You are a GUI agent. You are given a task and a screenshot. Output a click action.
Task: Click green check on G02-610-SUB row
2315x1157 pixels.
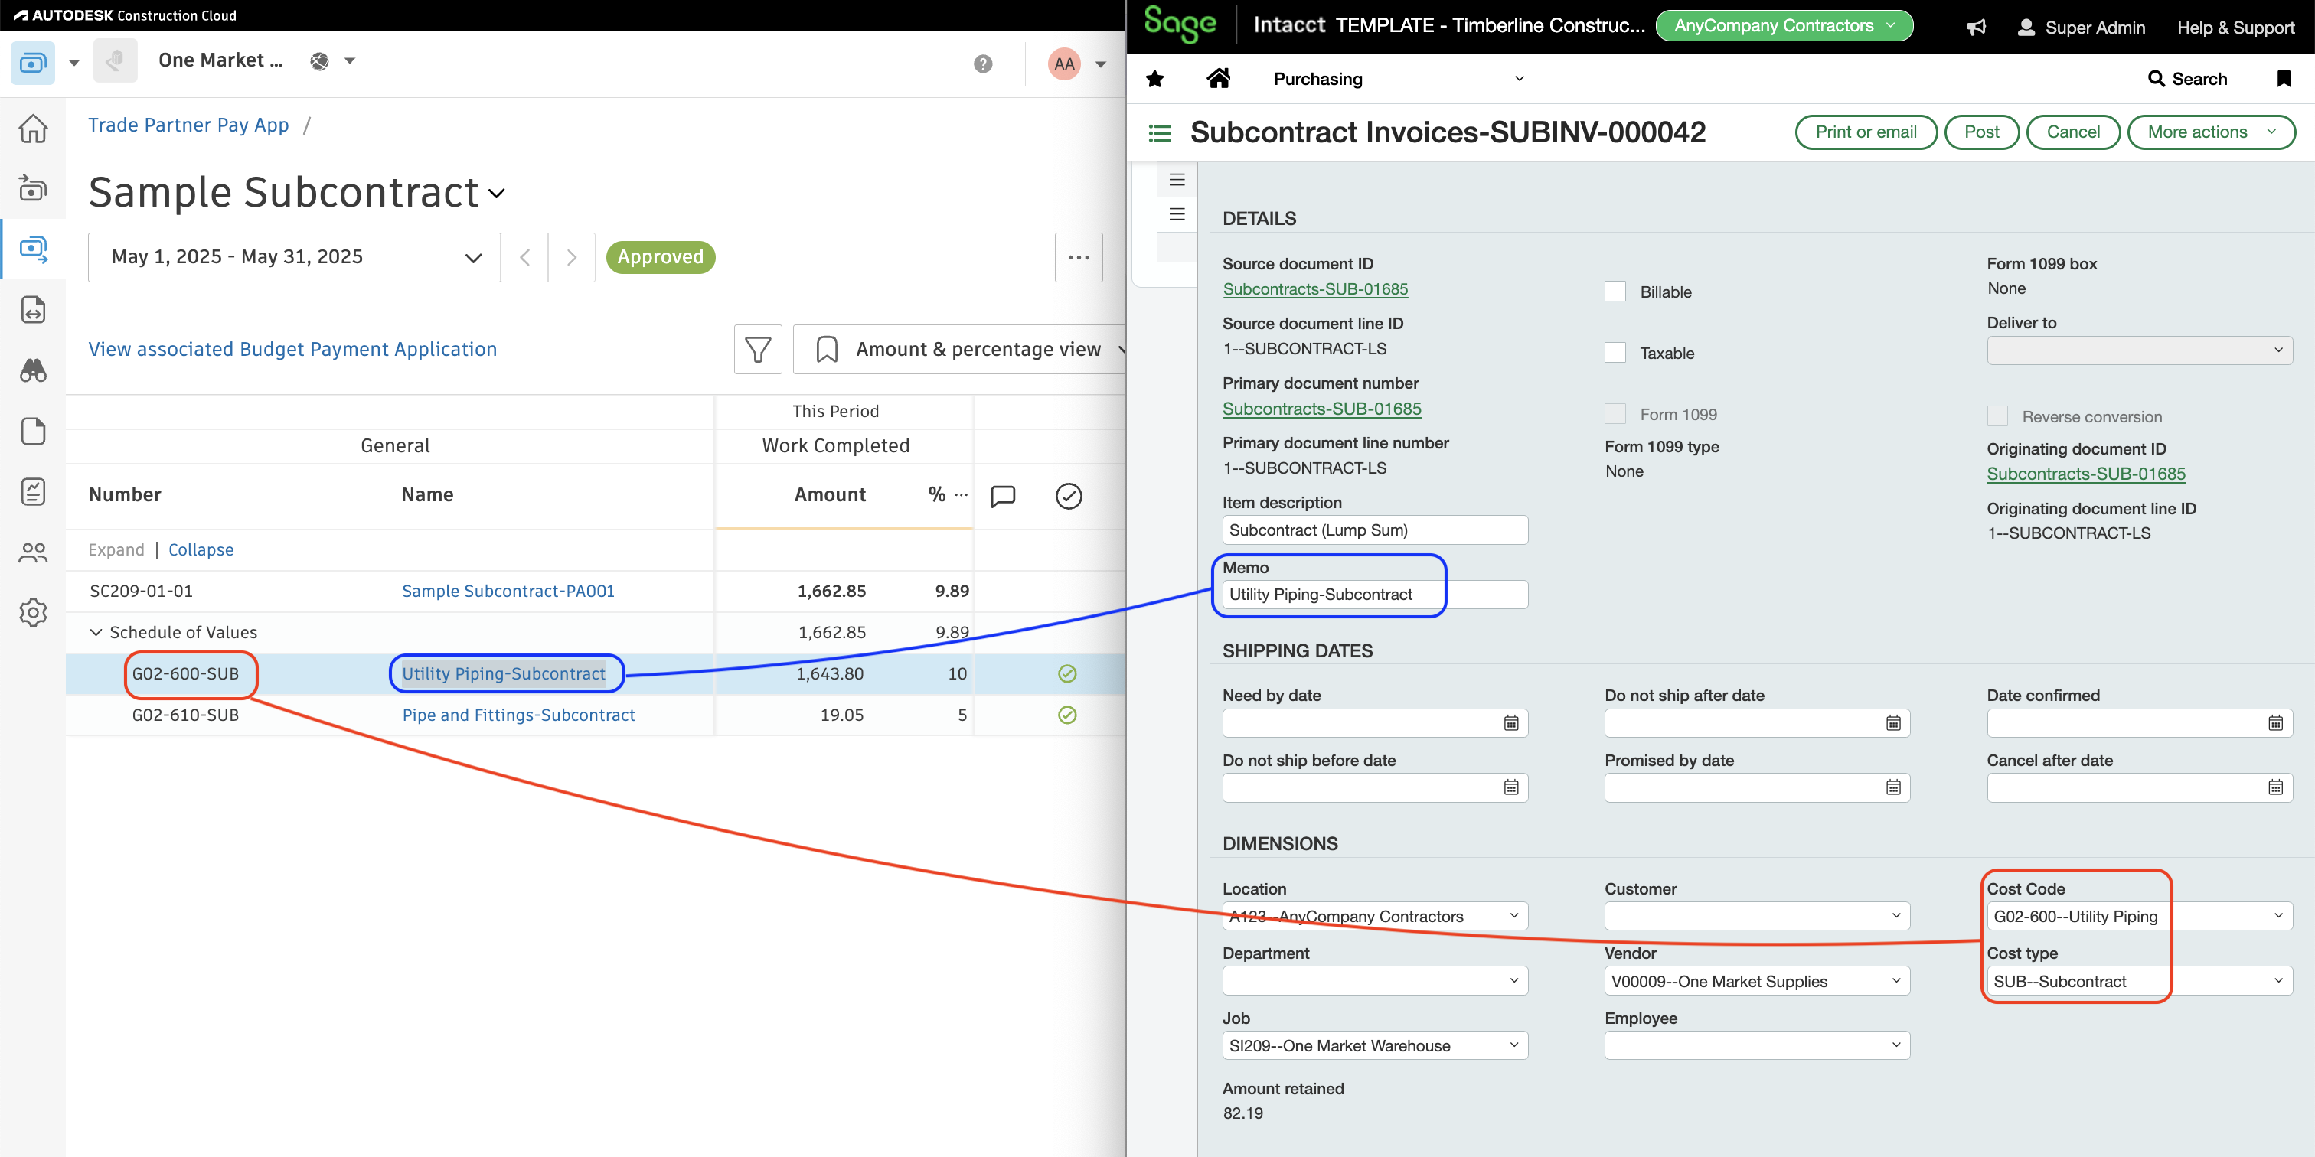pos(1068,715)
